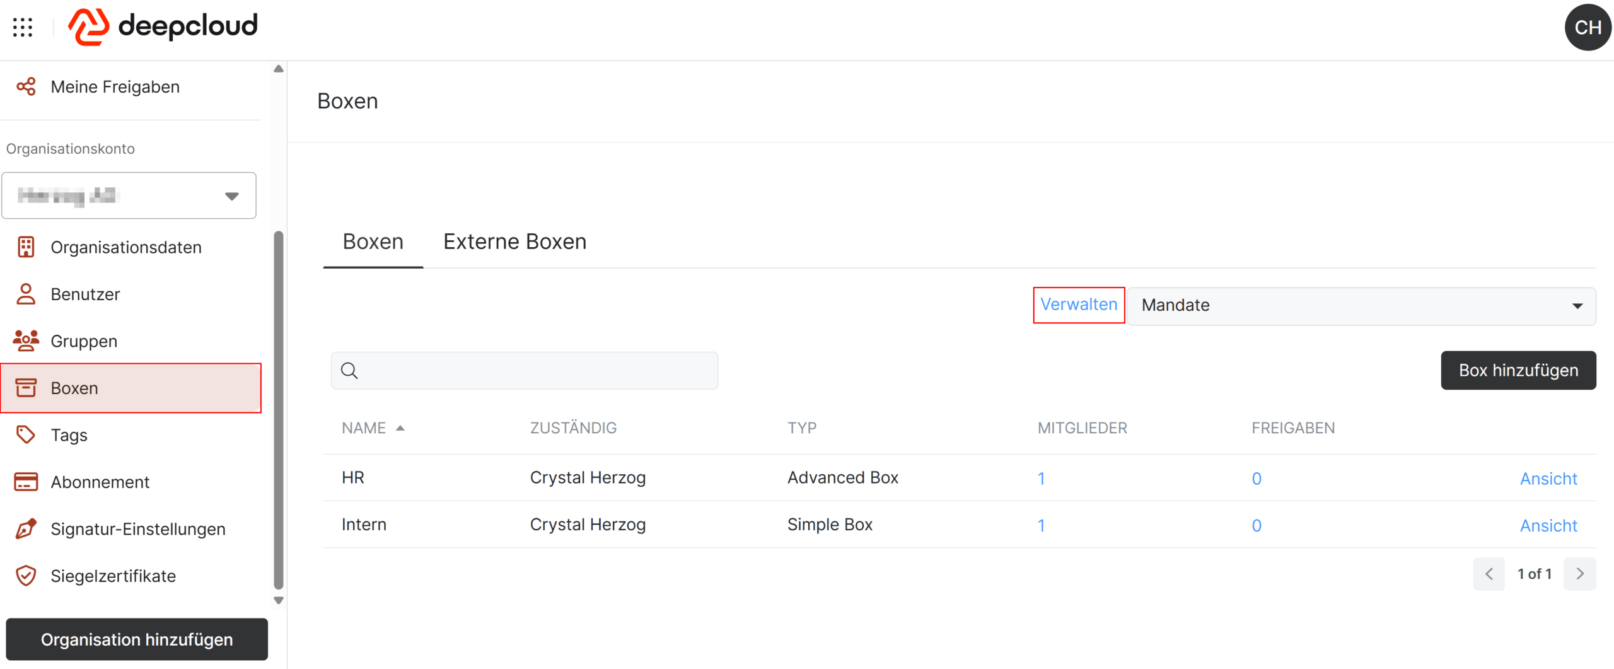Click the Organisationsdaten building icon
Image resolution: width=1614 pixels, height=669 pixels.
26,247
